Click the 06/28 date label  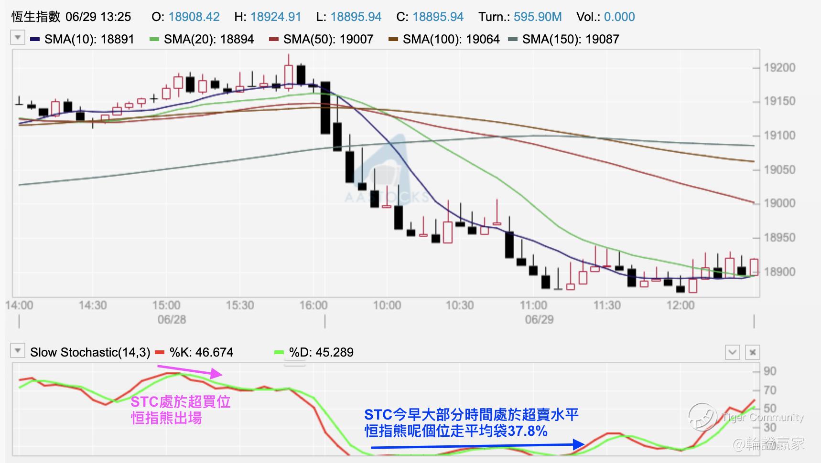pyautogui.click(x=172, y=320)
